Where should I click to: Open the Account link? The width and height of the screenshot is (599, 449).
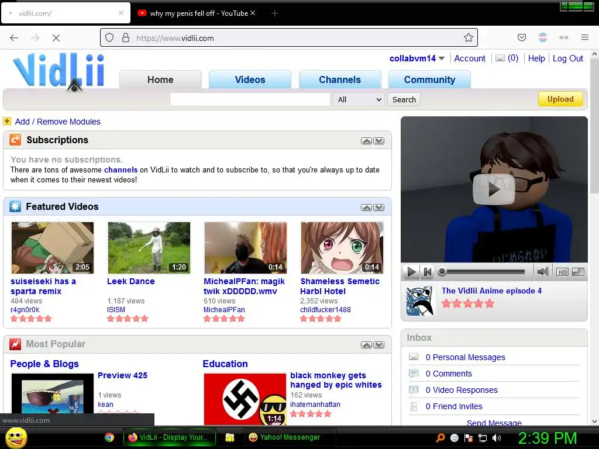click(x=470, y=58)
